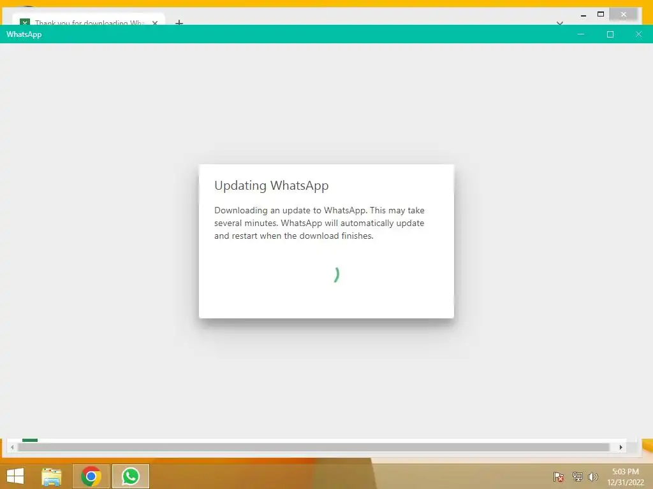Screen dimensions: 653x489
Task: Open Chrome's tab search chevron
Action: (x=560, y=23)
